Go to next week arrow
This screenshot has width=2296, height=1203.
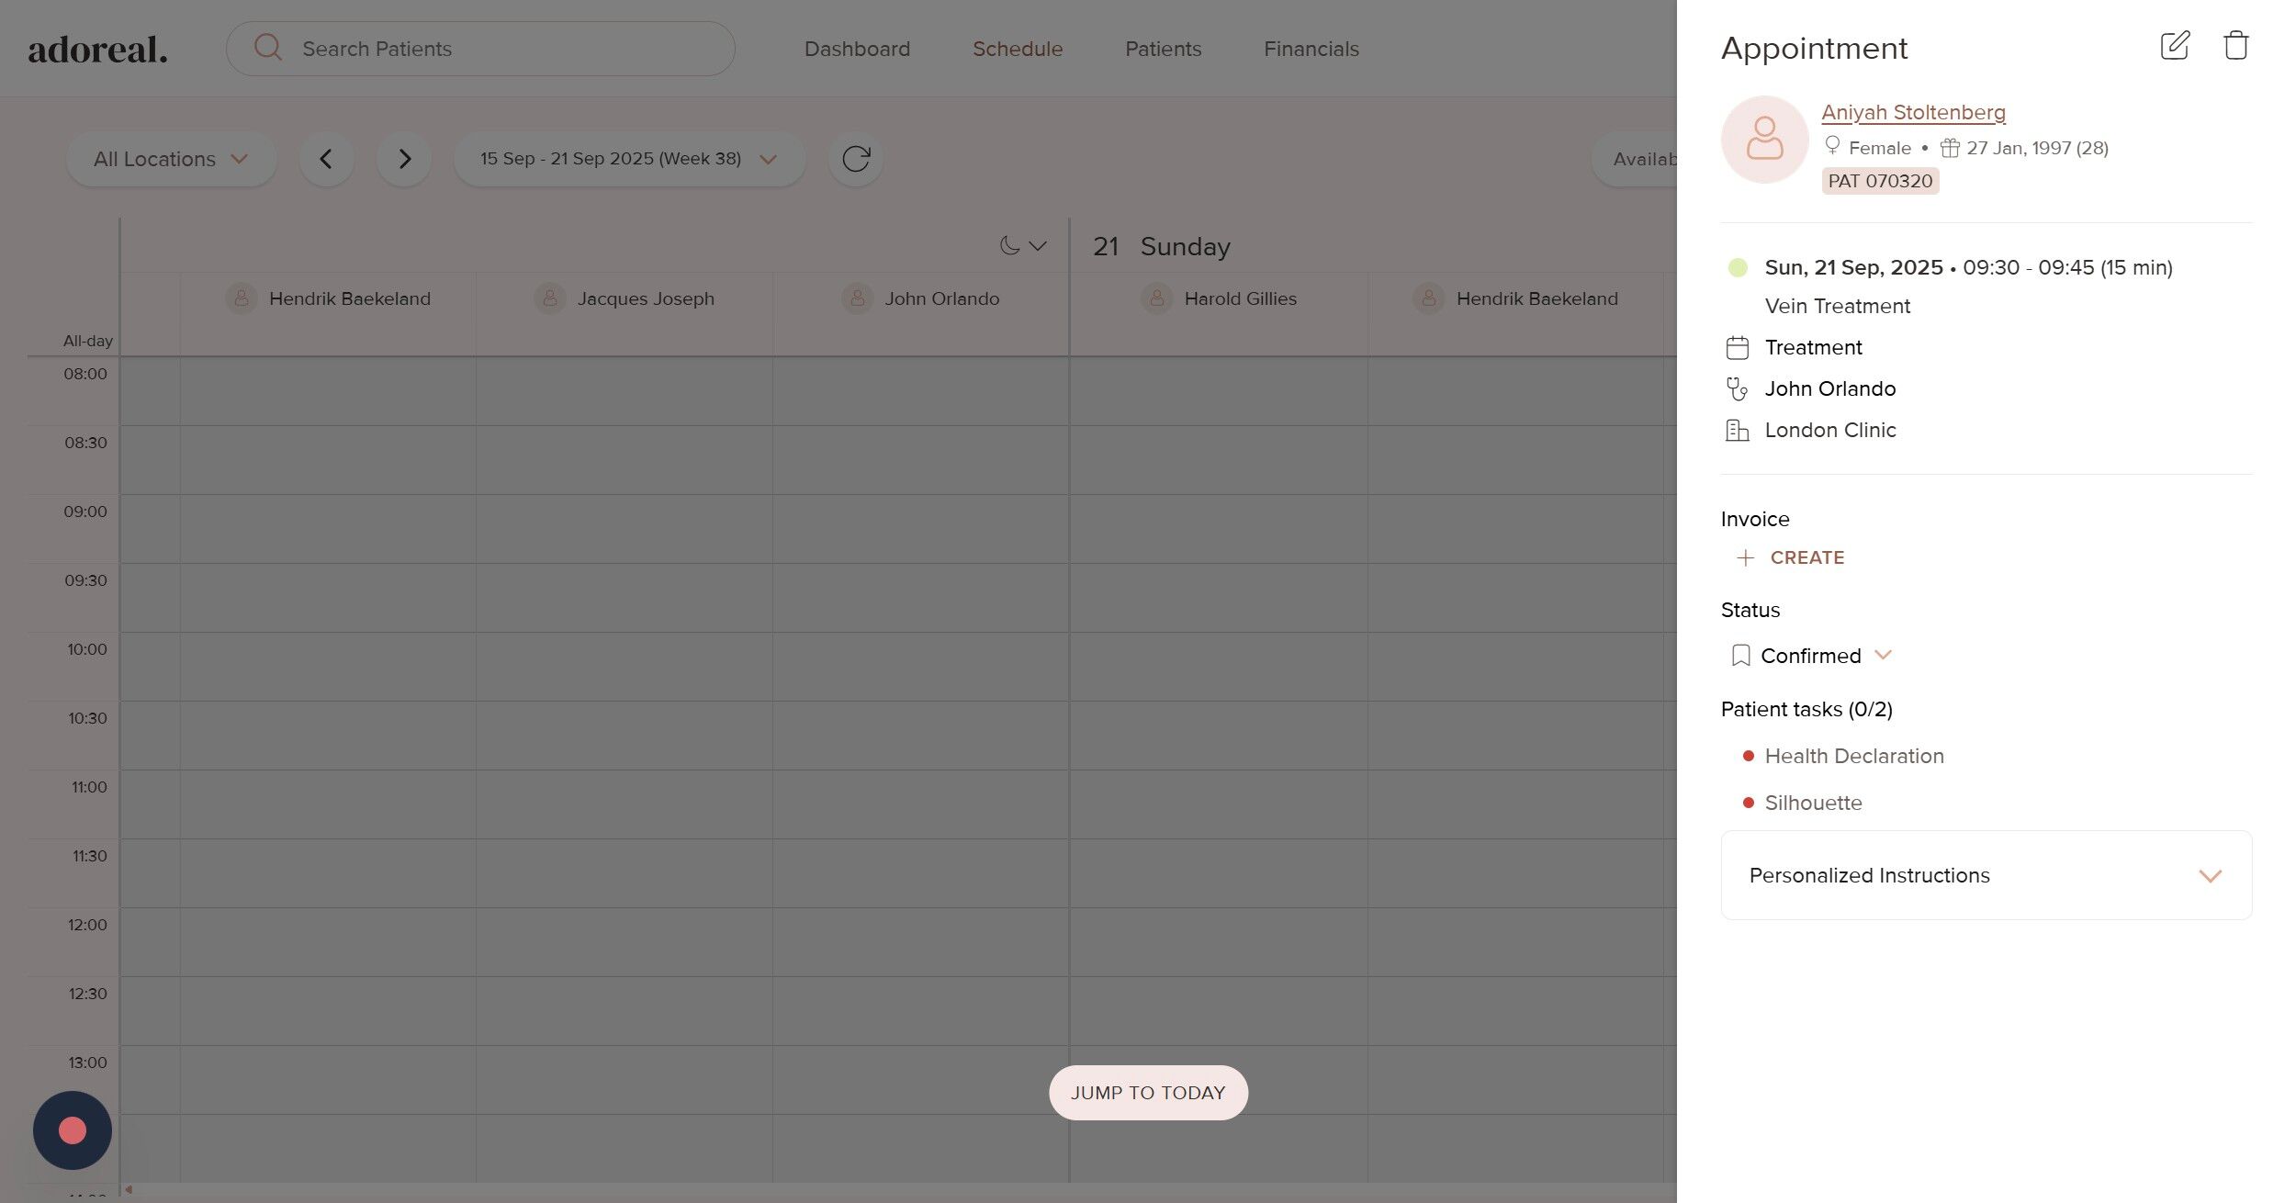click(404, 159)
